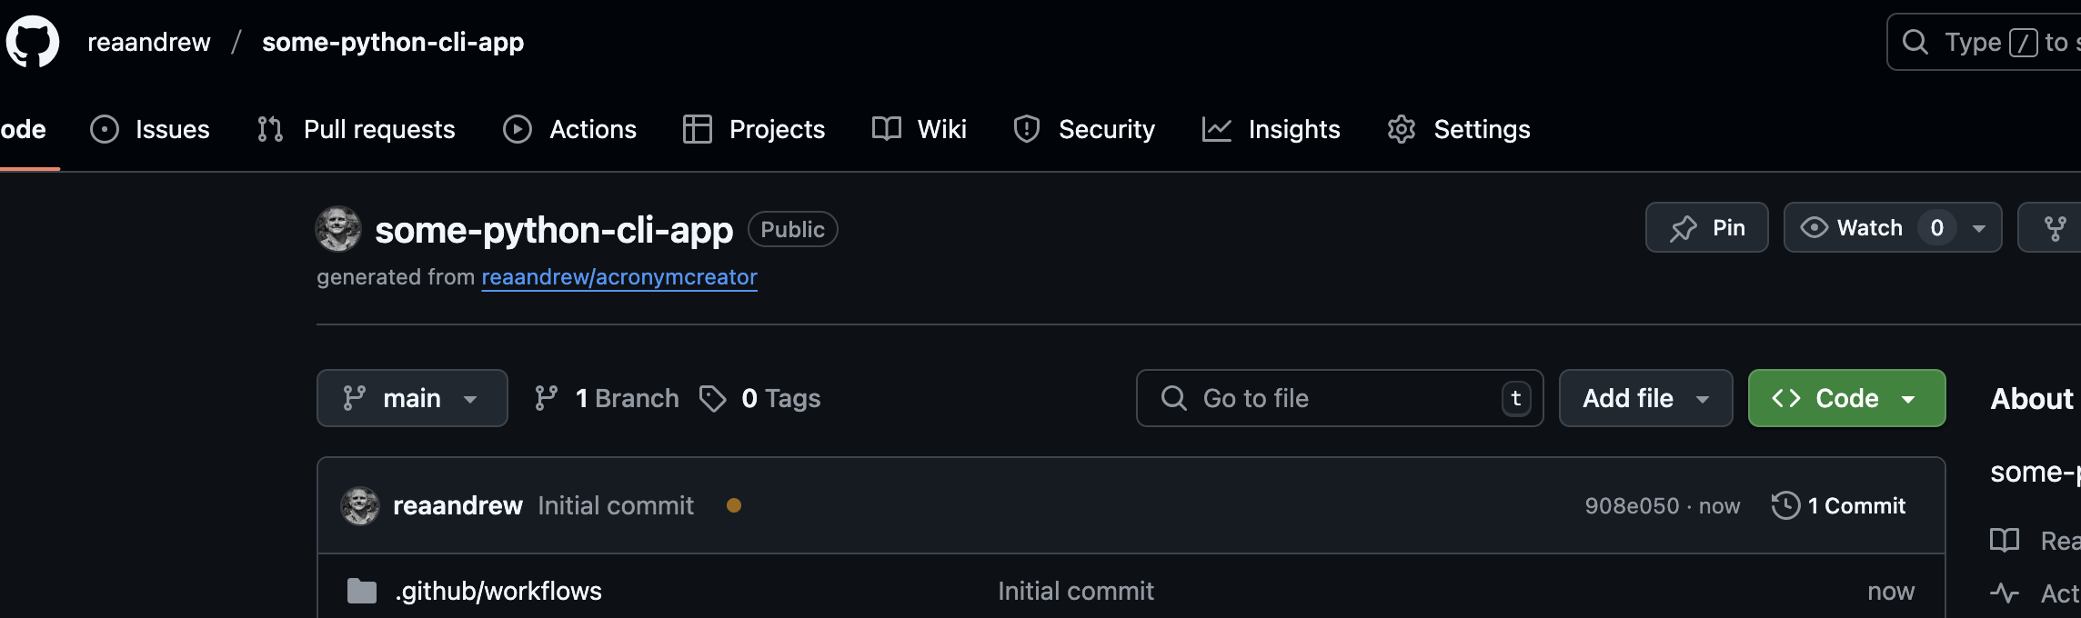
Task: Click the Watch count badge showing 0
Action: [1937, 227]
